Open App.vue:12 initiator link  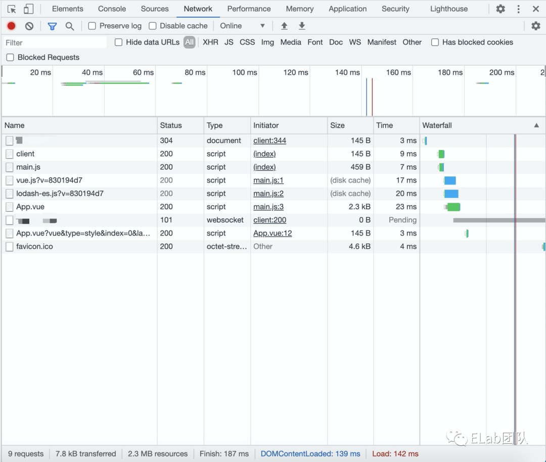(272, 233)
